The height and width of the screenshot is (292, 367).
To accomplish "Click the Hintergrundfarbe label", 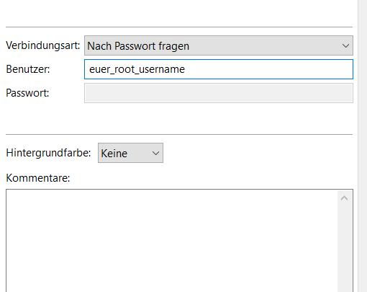I will coord(48,153).
